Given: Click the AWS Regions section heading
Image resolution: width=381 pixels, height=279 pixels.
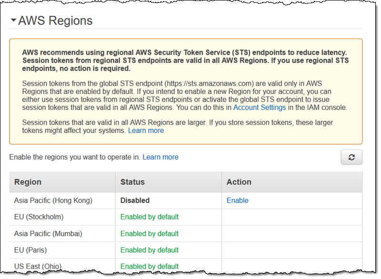Looking at the screenshot, I should [x=55, y=21].
